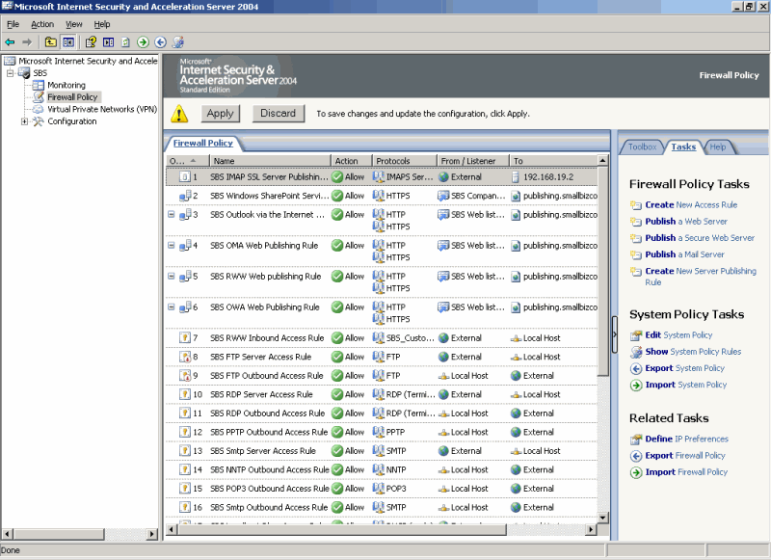Open the File menu
This screenshot has height=560, width=771.
click(x=13, y=24)
